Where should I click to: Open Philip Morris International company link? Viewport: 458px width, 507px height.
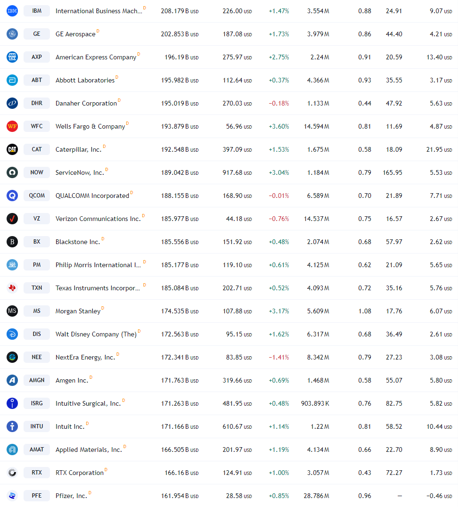pos(98,265)
